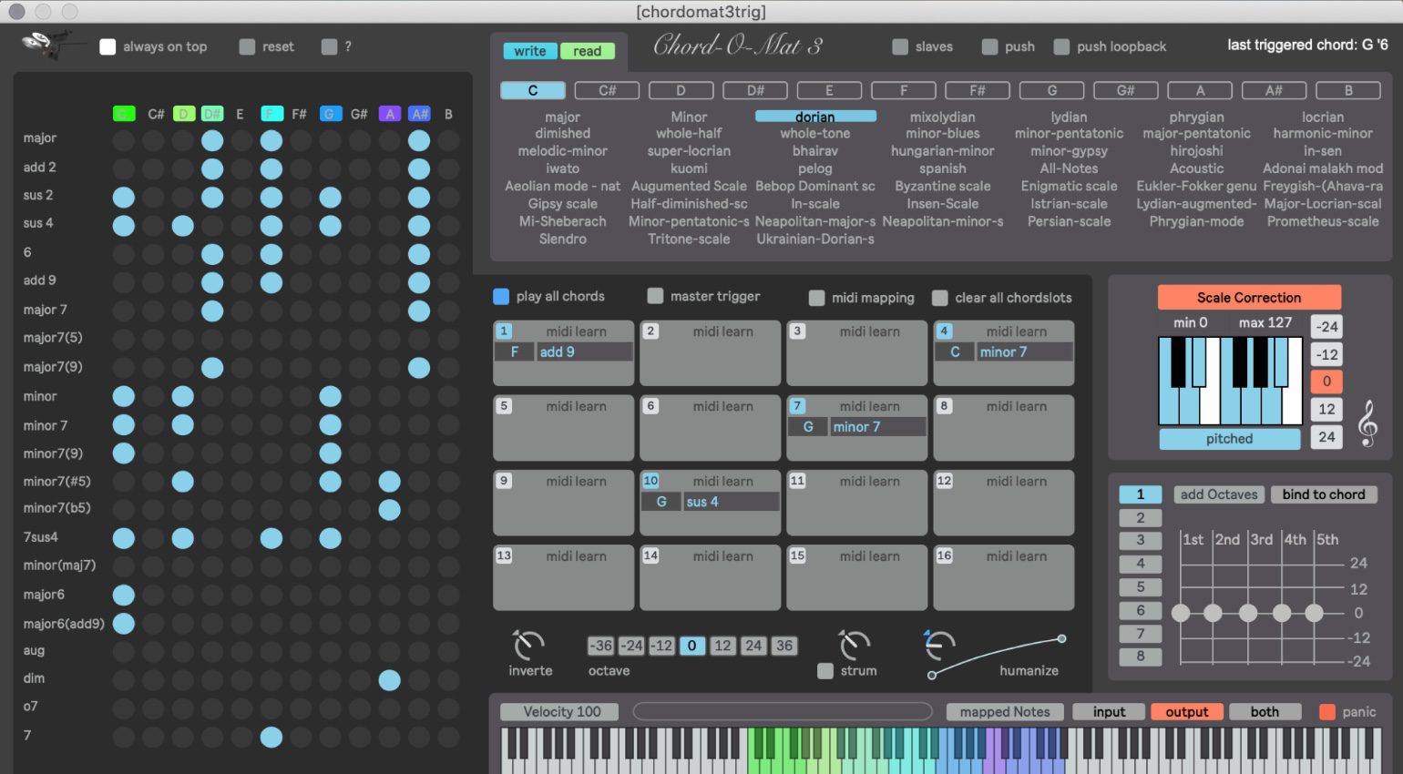The width and height of the screenshot is (1403, 774).
Task: Open slot 1 chord type add 9 dropdown
Action: point(584,351)
